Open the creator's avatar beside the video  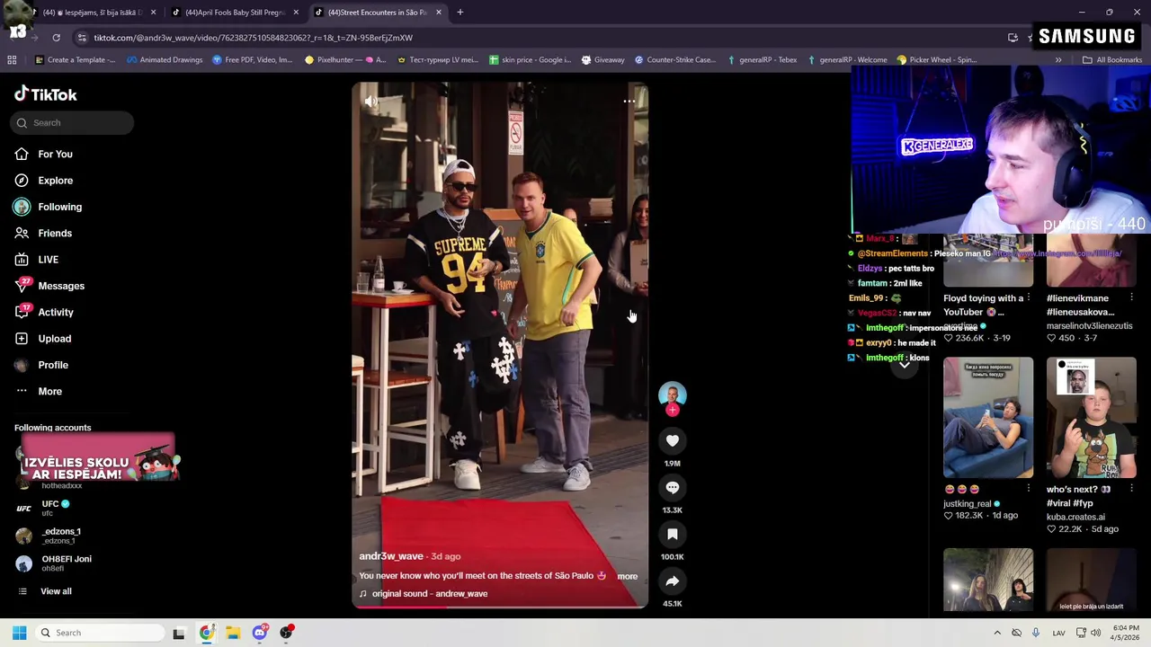[672, 394]
